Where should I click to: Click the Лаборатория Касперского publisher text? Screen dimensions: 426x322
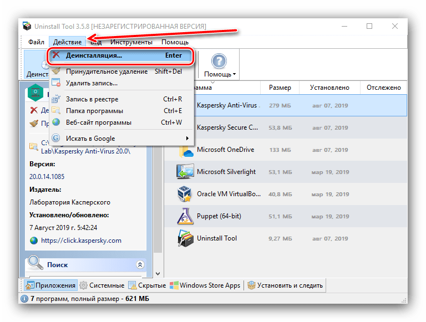pos(70,202)
